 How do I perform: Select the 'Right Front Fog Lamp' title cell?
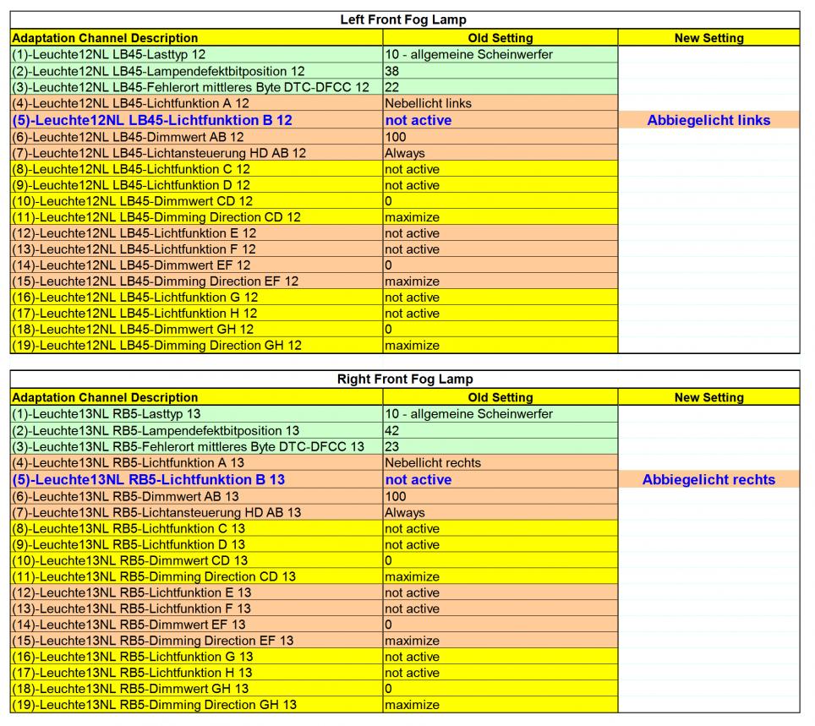pyautogui.click(x=403, y=379)
